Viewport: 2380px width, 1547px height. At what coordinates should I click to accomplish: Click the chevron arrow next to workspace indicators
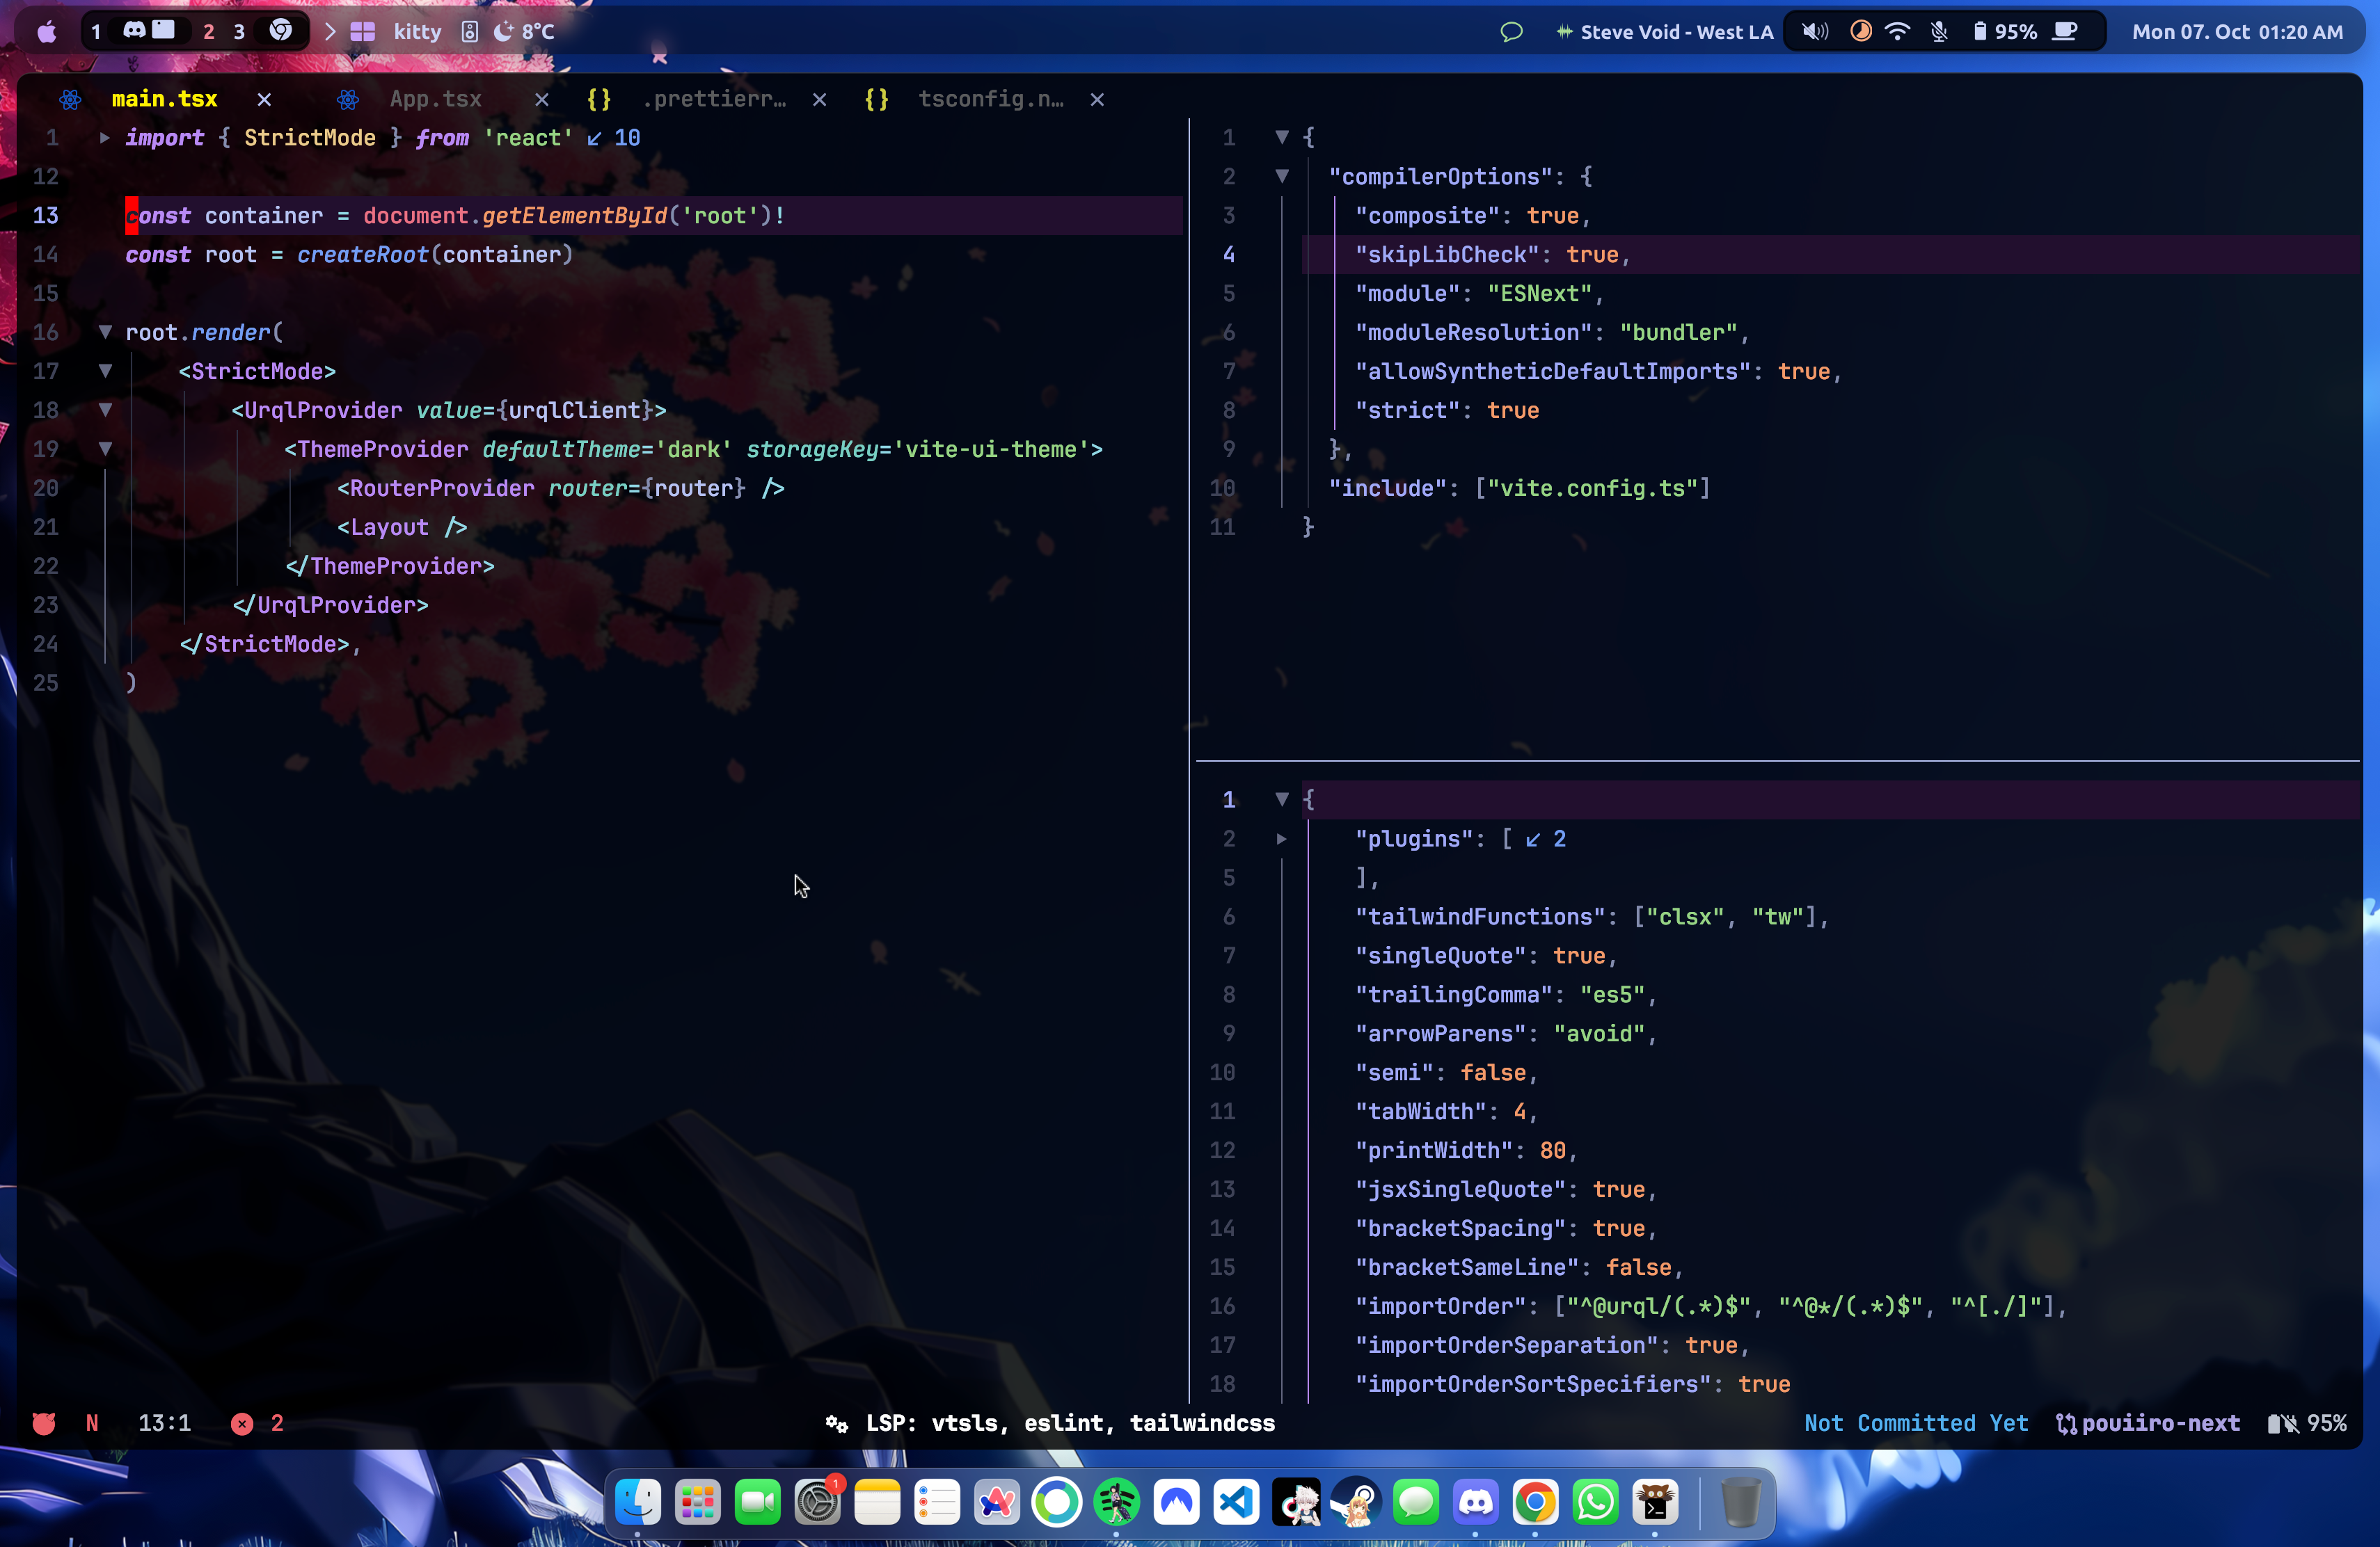330,31
